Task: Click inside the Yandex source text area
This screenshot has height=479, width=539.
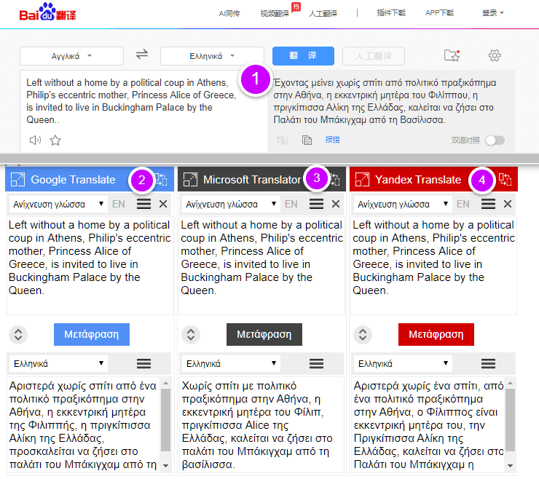Action: point(434,265)
